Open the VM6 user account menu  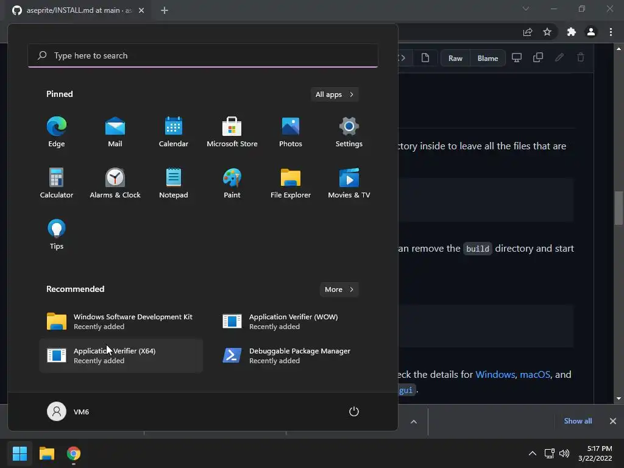pos(68,411)
